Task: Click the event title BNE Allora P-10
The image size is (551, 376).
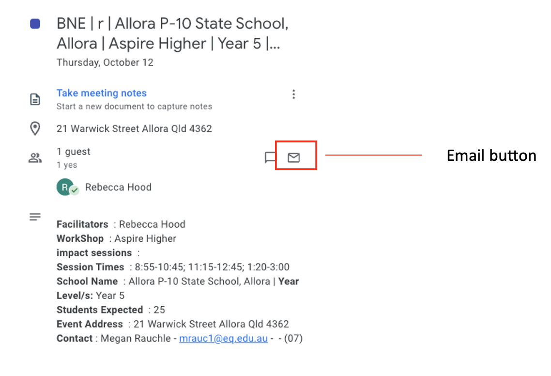Action: pos(172,33)
